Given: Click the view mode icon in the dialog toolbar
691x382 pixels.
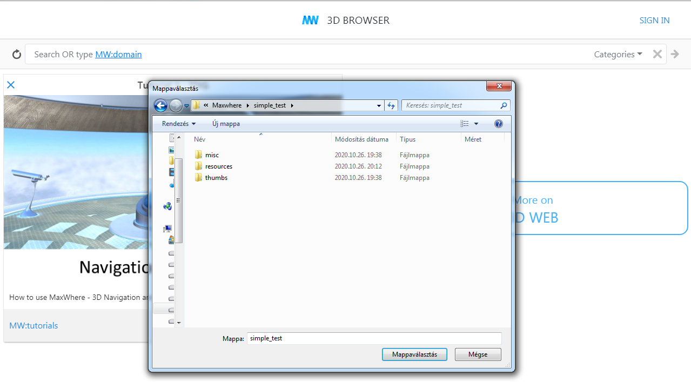Looking at the screenshot, I should pos(465,124).
